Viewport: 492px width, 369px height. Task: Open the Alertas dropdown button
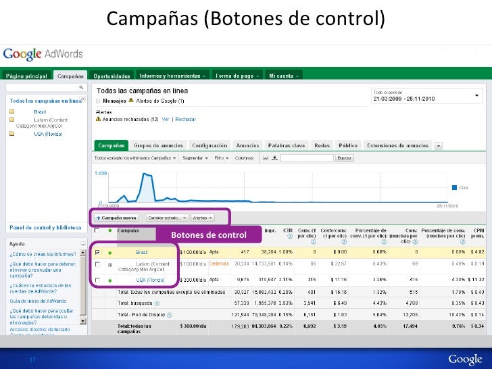[202, 218]
